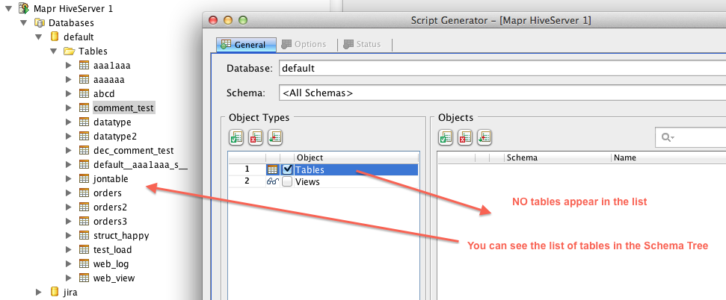The width and height of the screenshot is (726, 300).
Task: Click the search magnifier icon in Objects filter
Action: click(668, 137)
